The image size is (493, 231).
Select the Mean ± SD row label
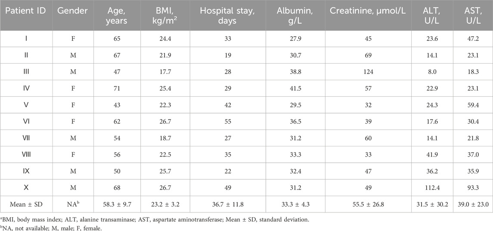click(26, 204)
